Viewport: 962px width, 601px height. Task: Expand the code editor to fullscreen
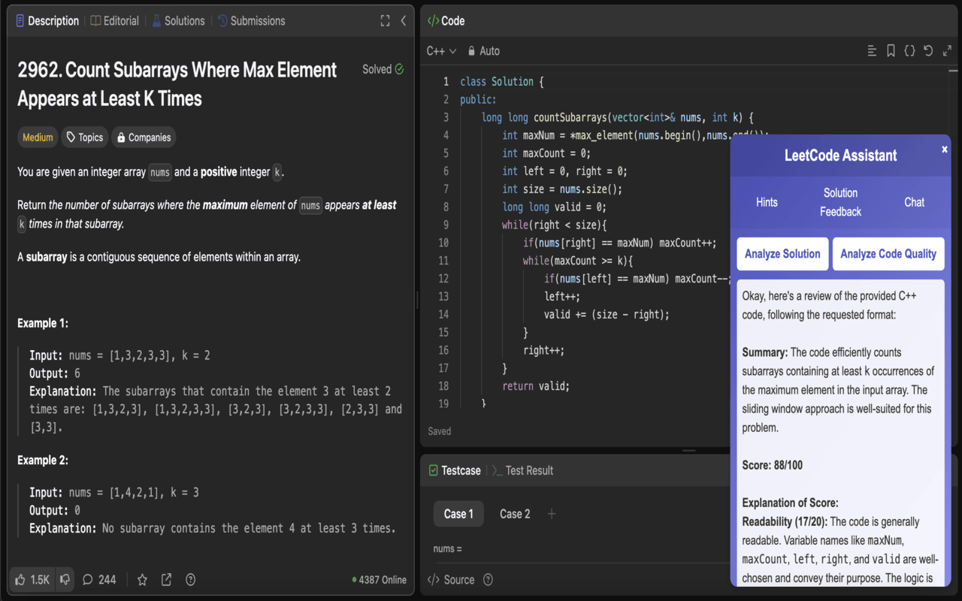click(x=947, y=51)
